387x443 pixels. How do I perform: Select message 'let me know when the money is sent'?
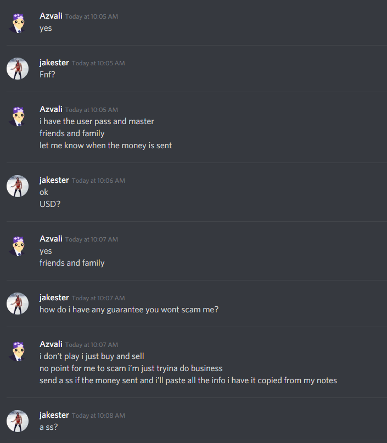click(105, 145)
